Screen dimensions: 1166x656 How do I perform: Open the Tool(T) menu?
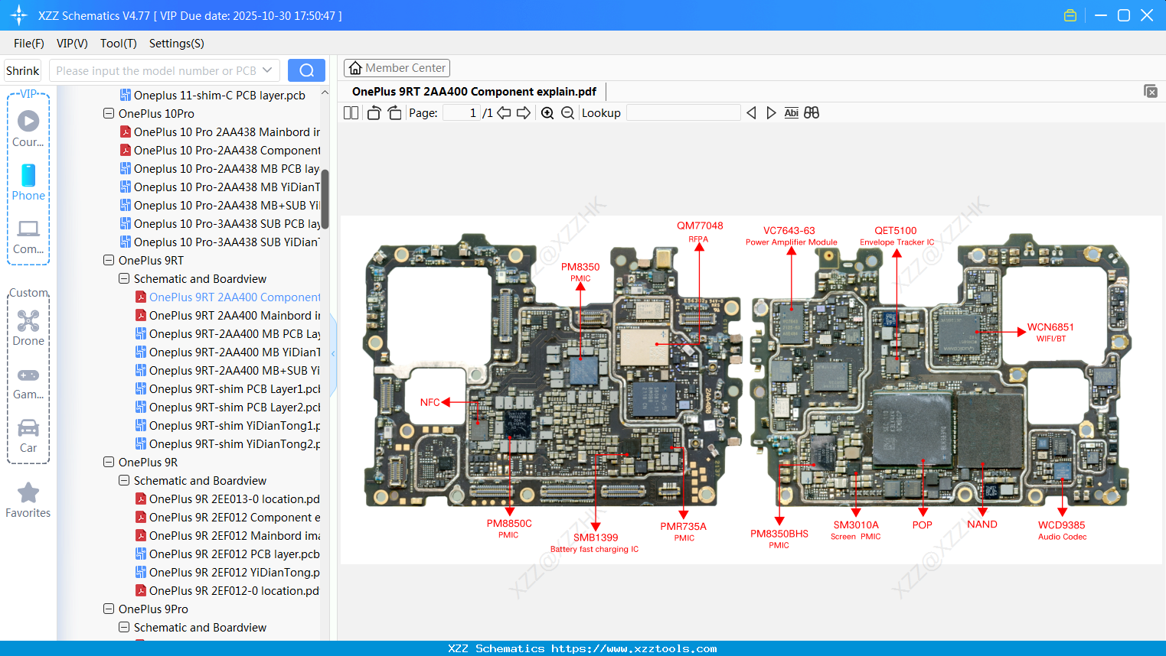tap(118, 44)
